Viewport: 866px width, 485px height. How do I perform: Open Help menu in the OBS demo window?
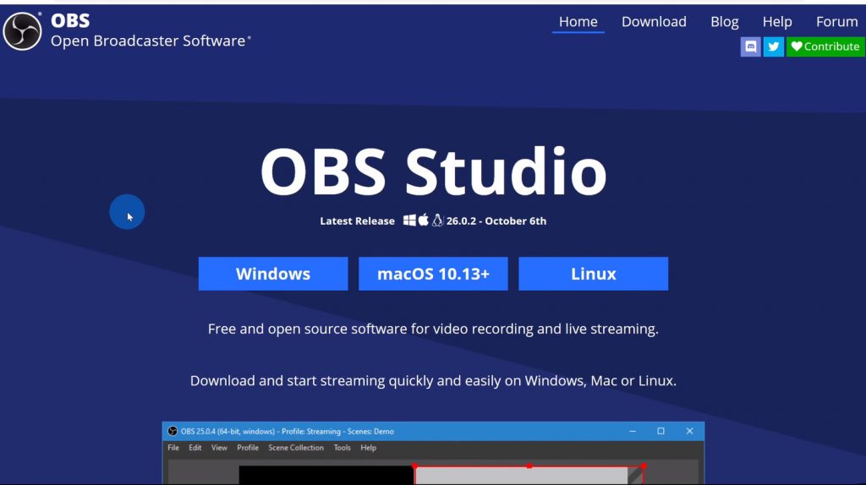pyautogui.click(x=369, y=448)
